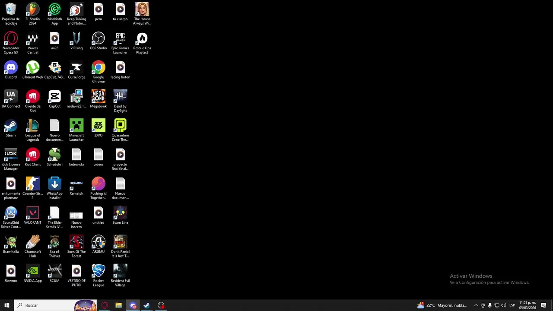Select the SoundGrid Driver Control icon
The width and height of the screenshot is (553, 311).
11,217
